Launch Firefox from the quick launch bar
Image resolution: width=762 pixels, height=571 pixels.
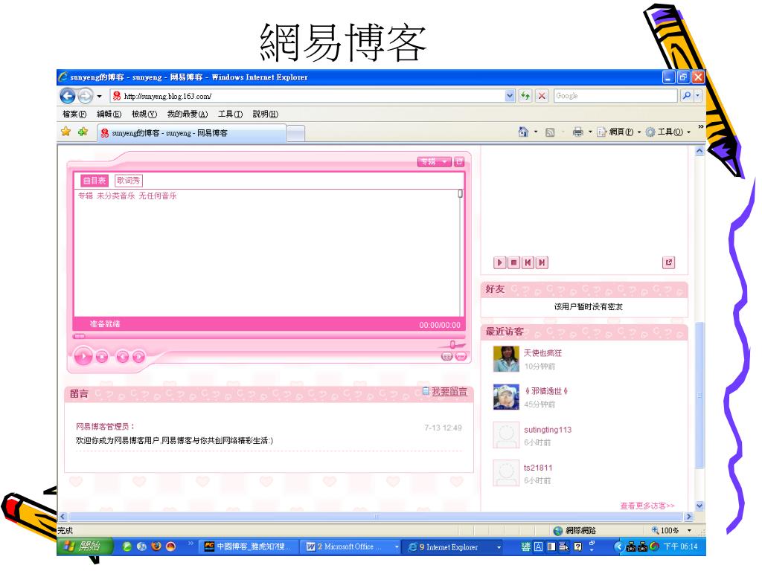156,546
